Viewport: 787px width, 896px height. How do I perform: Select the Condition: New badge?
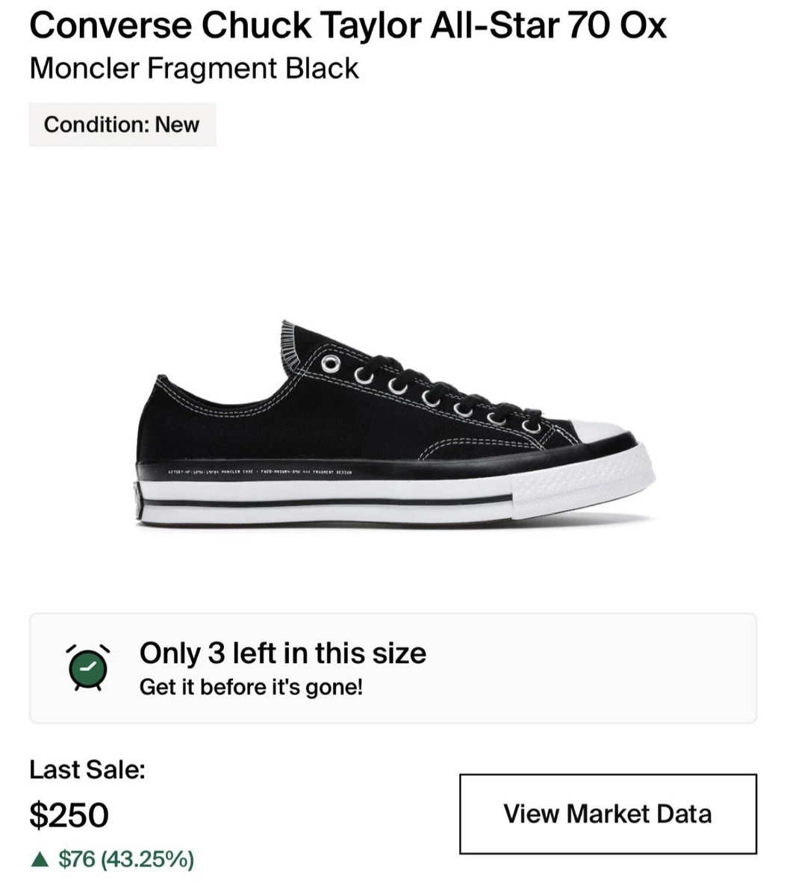(x=122, y=125)
